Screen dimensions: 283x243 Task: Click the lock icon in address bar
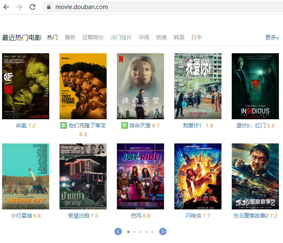tap(48, 7)
